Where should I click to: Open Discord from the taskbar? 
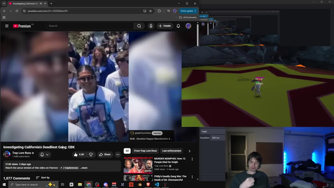pyautogui.click(x=106, y=185)
